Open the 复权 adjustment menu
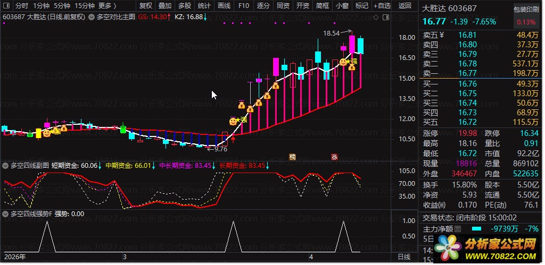This screenshot has height=265, width=545. (146, 5)
